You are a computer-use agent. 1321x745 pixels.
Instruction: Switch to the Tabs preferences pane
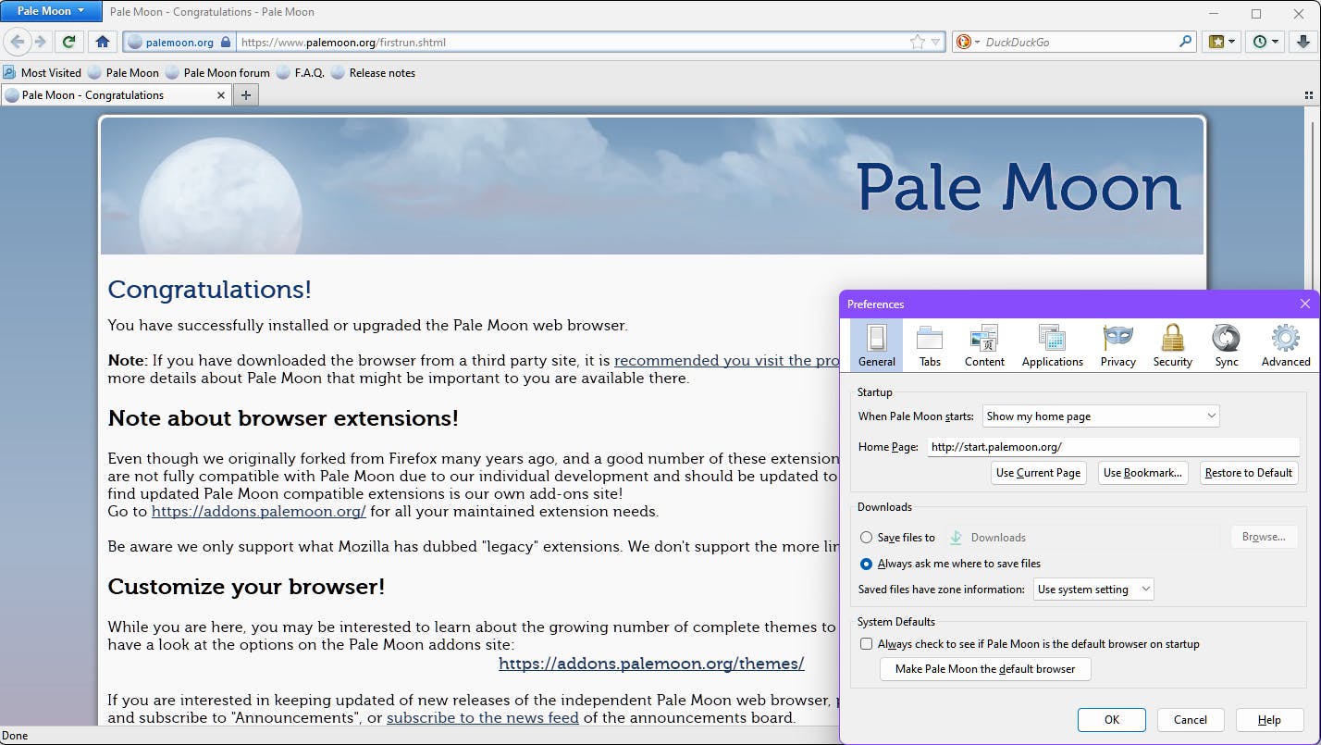pyautogui.click(x=930, y=345)
